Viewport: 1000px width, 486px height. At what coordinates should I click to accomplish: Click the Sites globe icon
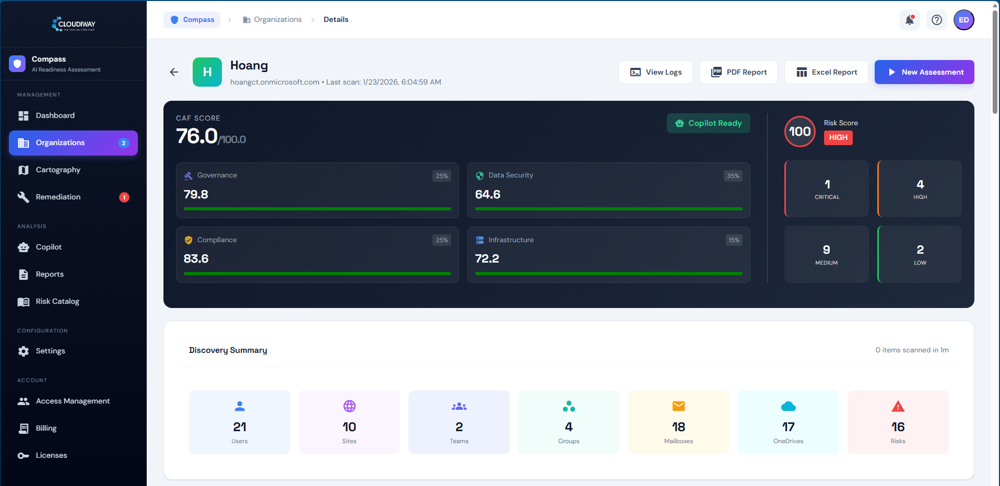(x=349, y=406)
